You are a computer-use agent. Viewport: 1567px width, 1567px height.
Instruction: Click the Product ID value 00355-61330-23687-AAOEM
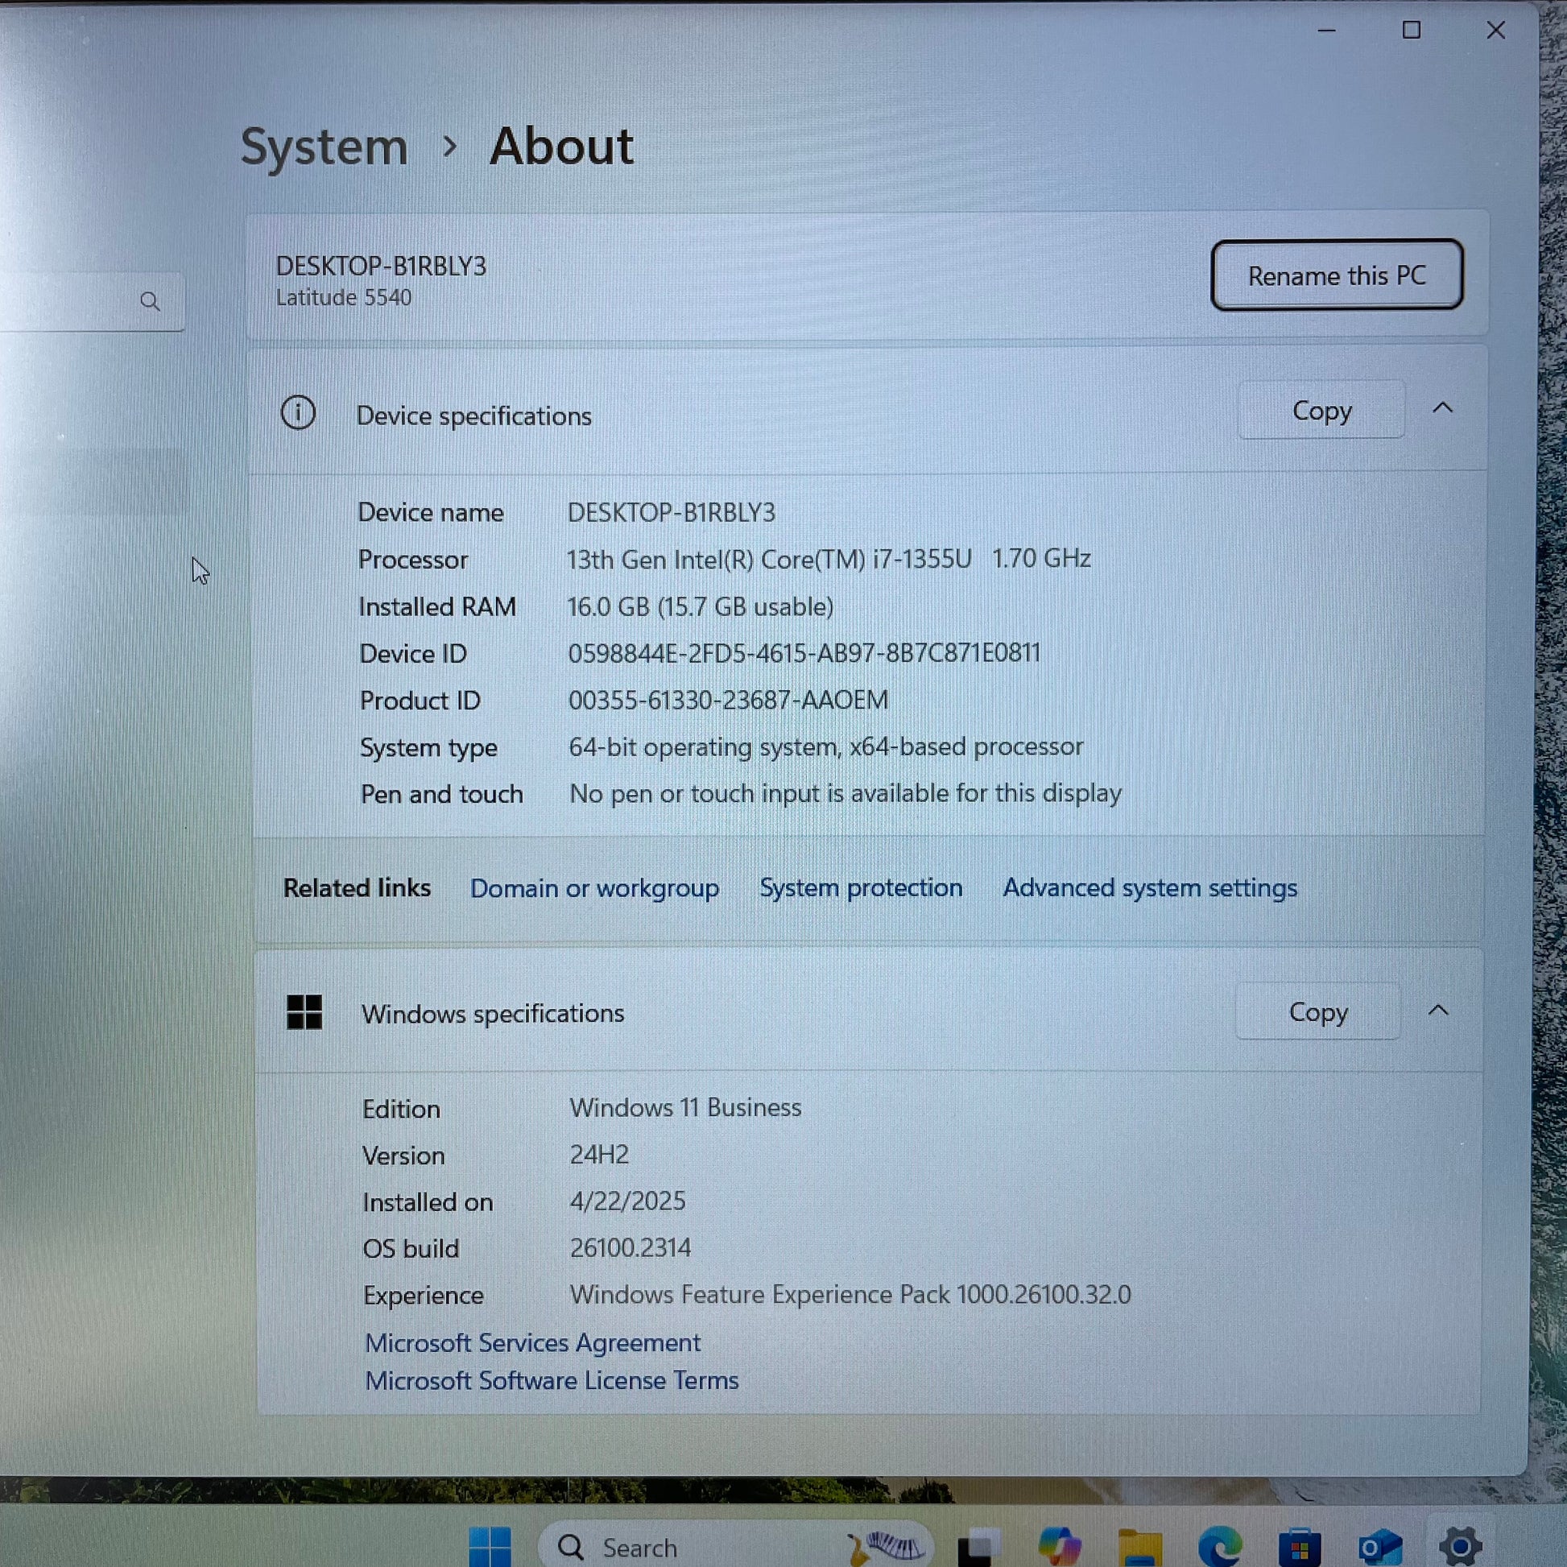click(x=729, y=700)
